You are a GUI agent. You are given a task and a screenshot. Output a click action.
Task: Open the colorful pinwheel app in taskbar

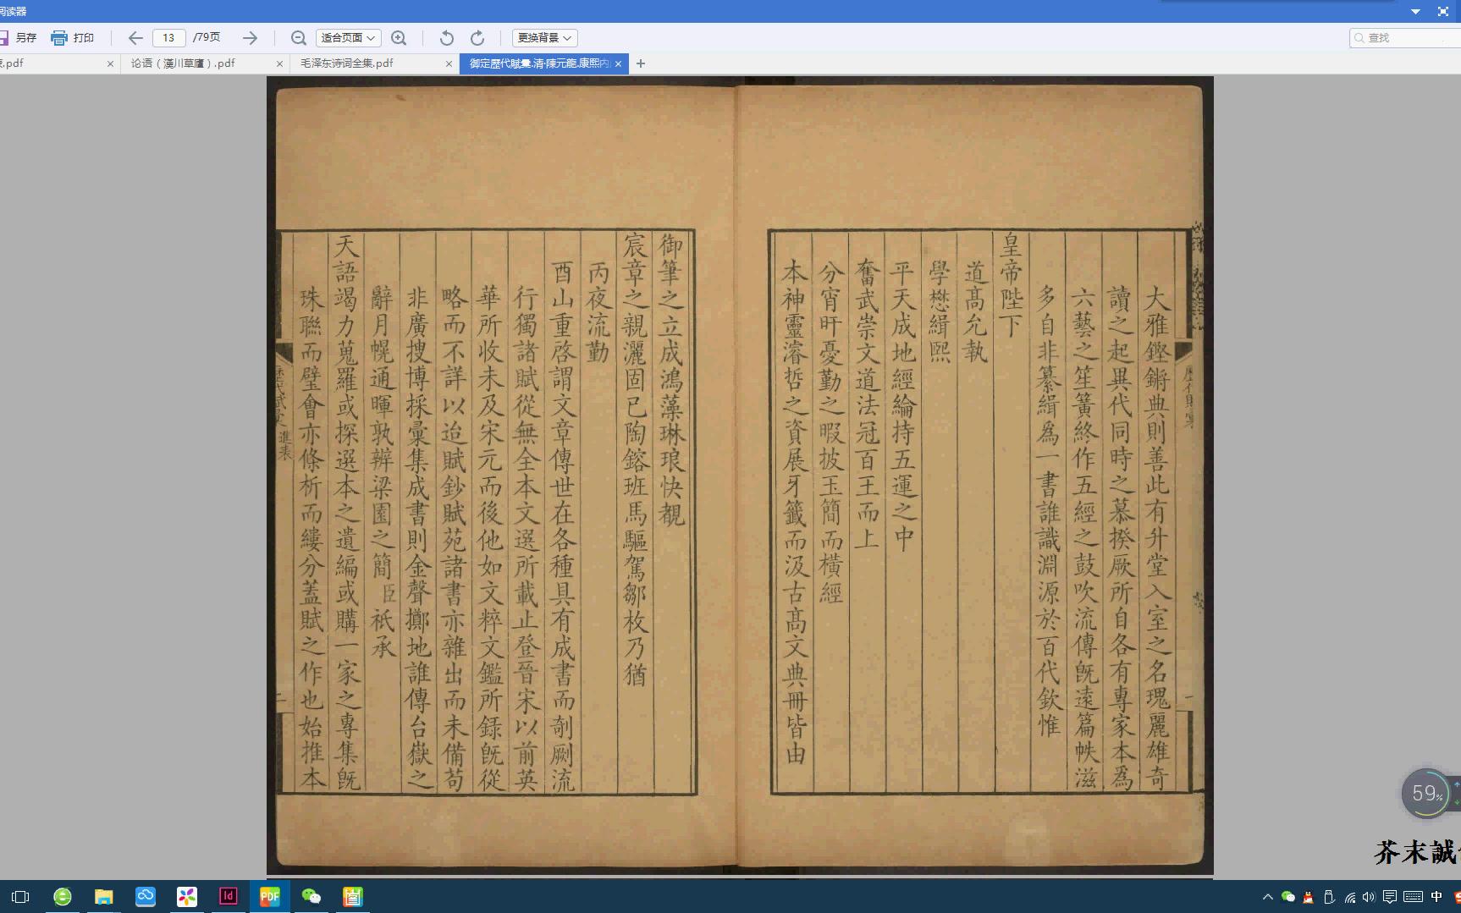187,897
